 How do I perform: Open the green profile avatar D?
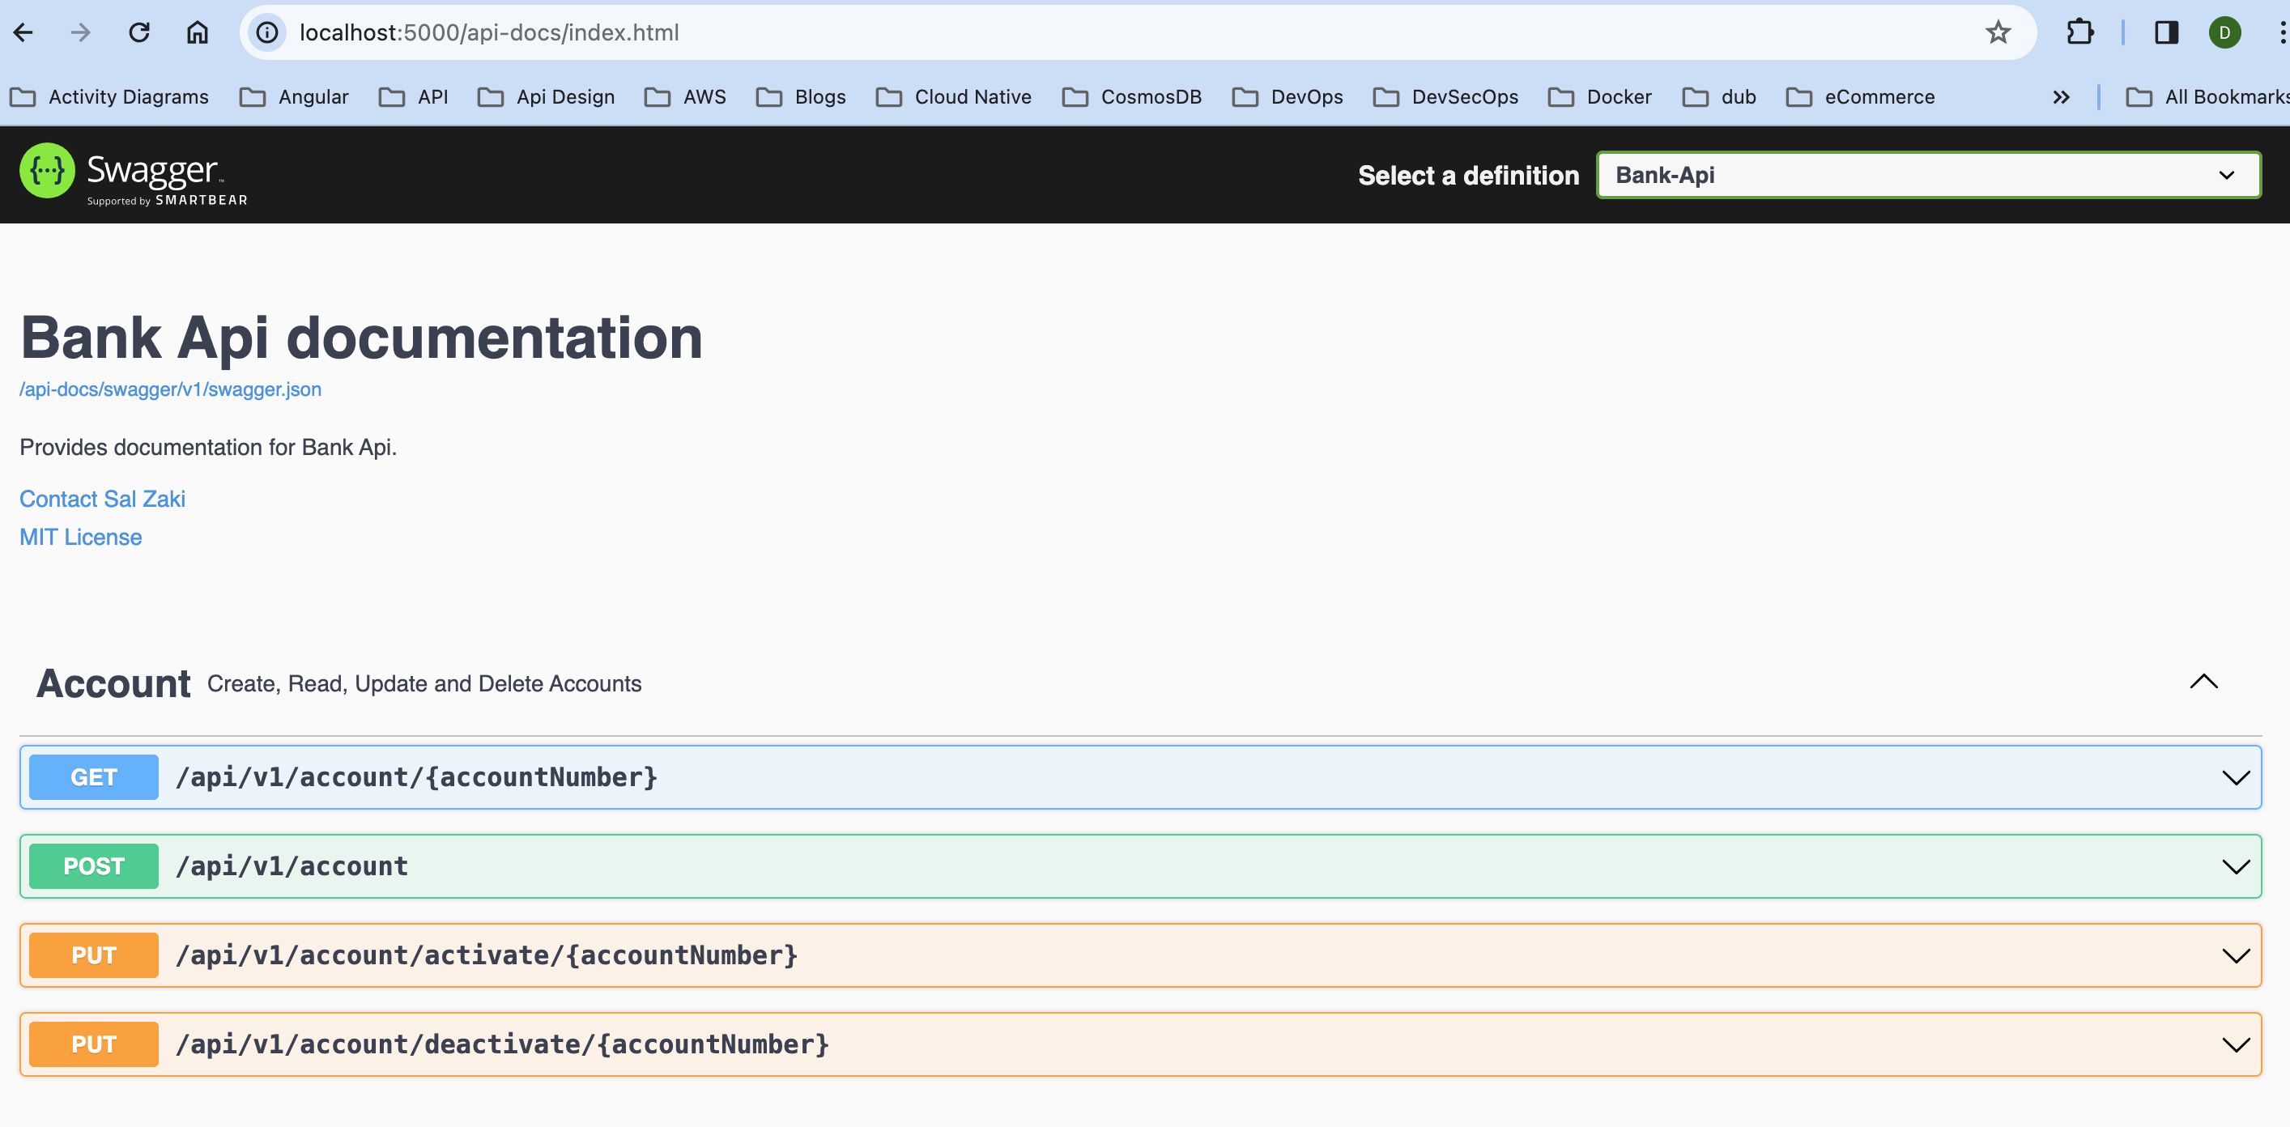tap(2224, 33)
